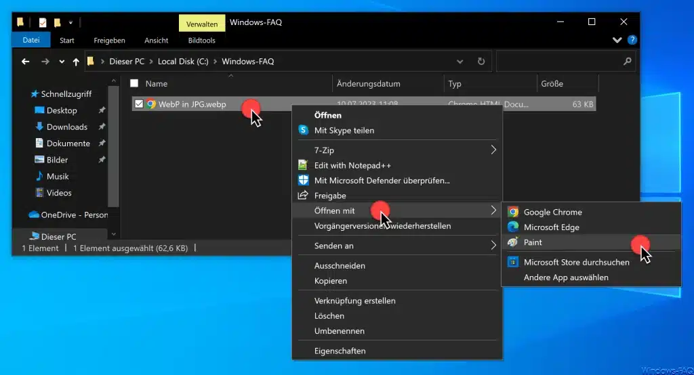694x375 pixels.
Task: Sort by the Größe column header
Action: 552,83
